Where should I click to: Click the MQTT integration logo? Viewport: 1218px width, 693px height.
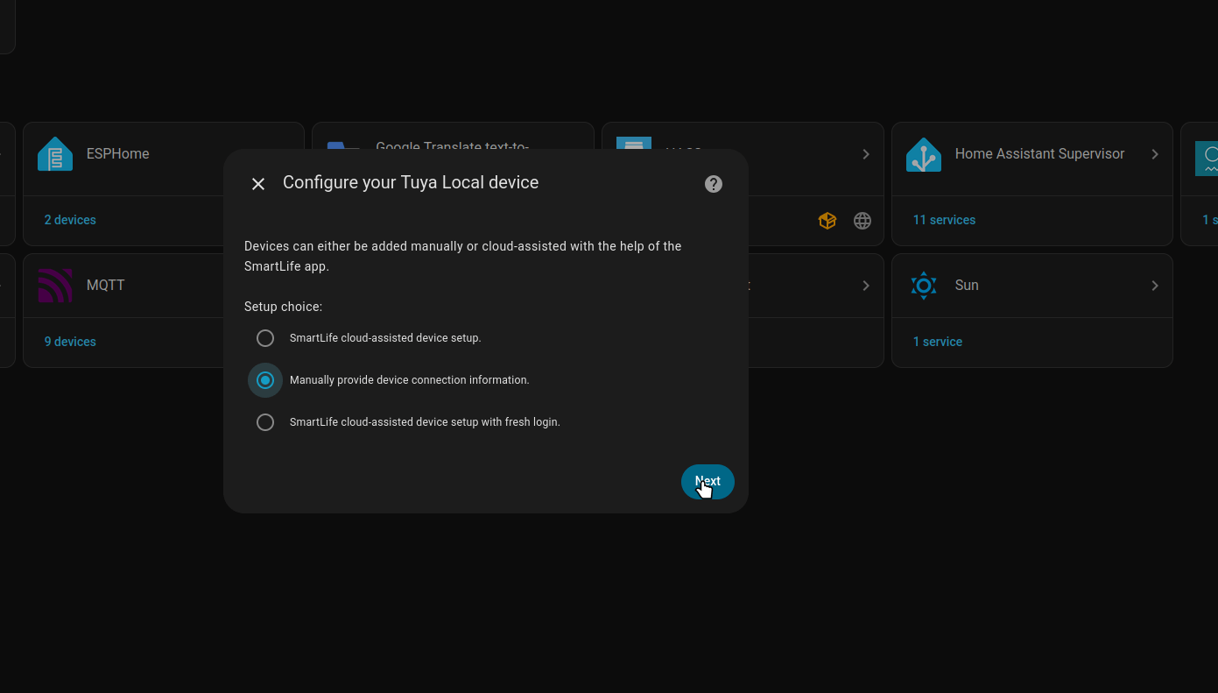pos(55,286)
